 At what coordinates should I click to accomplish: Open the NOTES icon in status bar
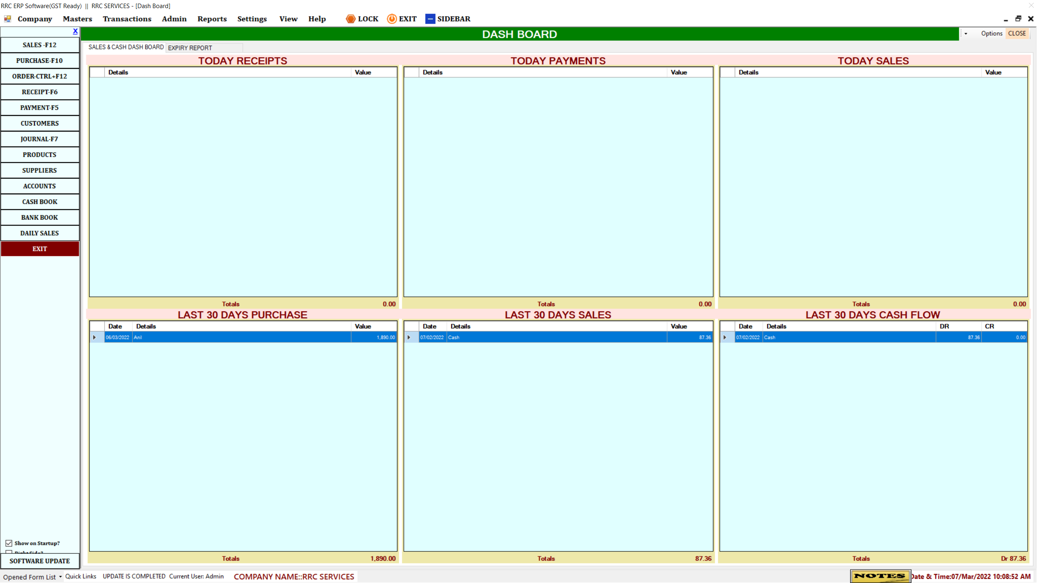coord(880,576)
